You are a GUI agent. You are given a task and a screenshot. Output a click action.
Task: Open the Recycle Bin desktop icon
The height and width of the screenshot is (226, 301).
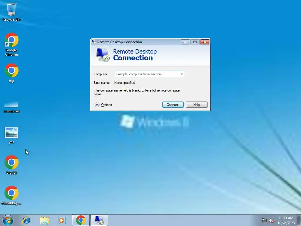point(11,11)
